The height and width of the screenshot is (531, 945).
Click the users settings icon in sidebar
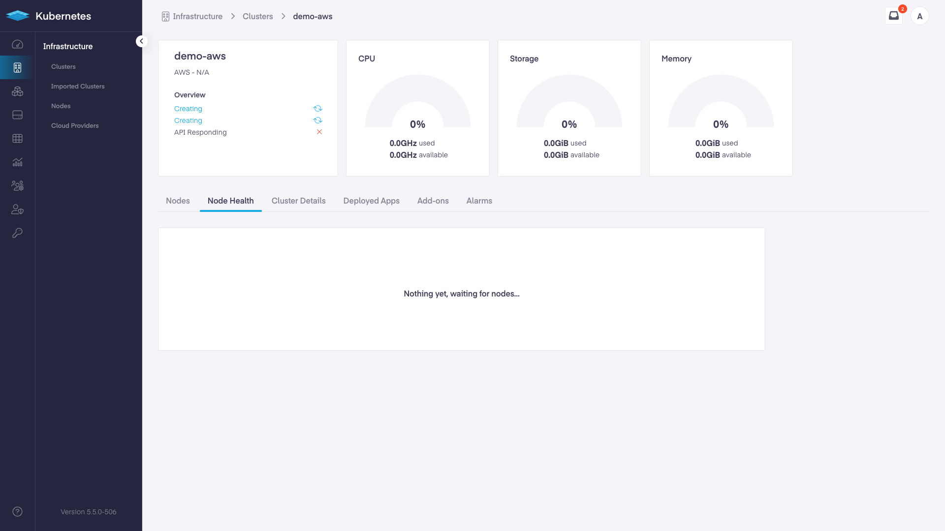[17, 186]
